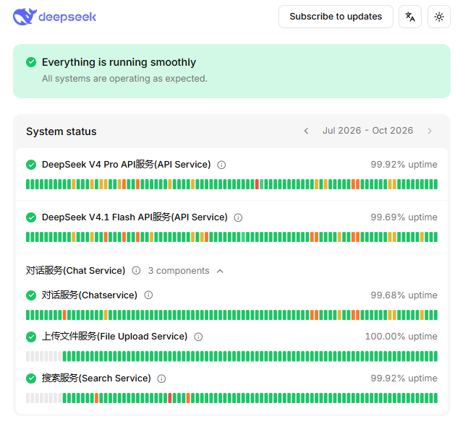Open the language translation menu

point(410,17)
